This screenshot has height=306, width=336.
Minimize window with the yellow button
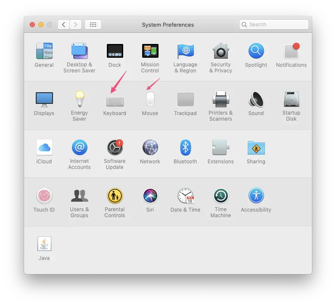pos(41,25)
